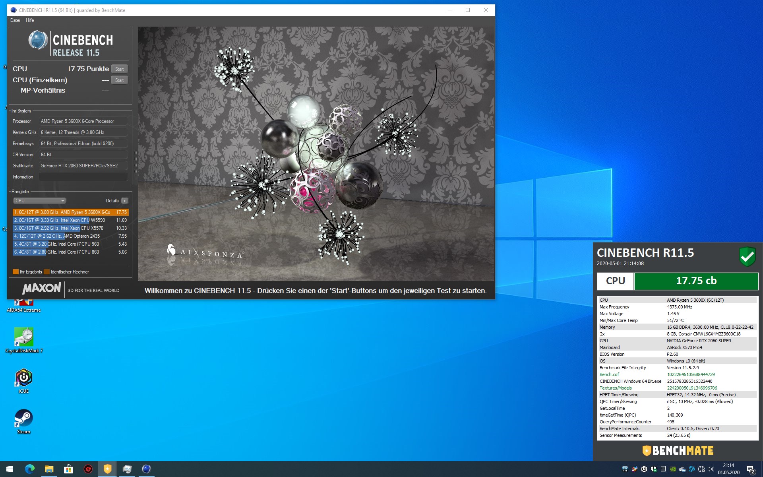
Task: Click the Grafikkarte GeForce RTX 2060 field
Action: [x=83, y=166]
